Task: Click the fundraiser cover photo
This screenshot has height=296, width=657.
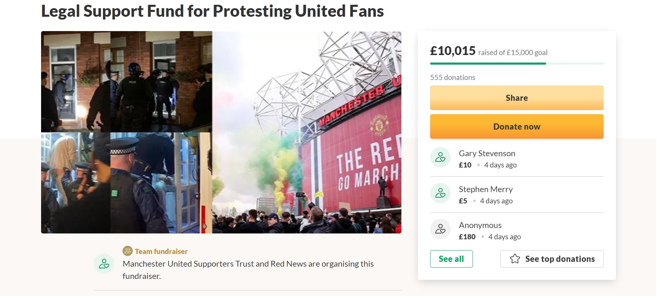Action: (x=221, y=132)
